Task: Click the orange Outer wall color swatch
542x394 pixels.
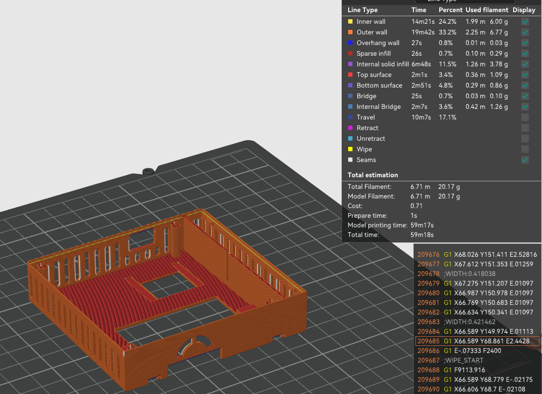Action: (350, 32)
